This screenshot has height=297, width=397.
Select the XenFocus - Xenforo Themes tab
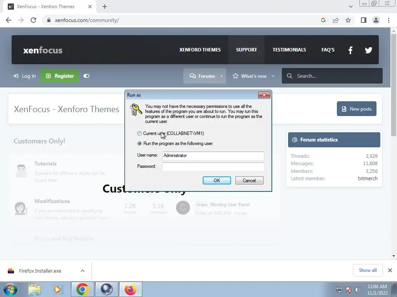click(x=49, y=7)
